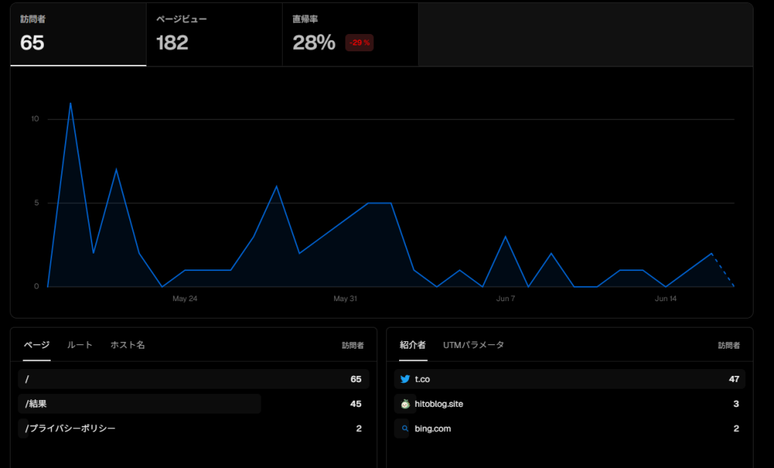
Task: Select the t.co referrer row
Action: pos(570,379)
